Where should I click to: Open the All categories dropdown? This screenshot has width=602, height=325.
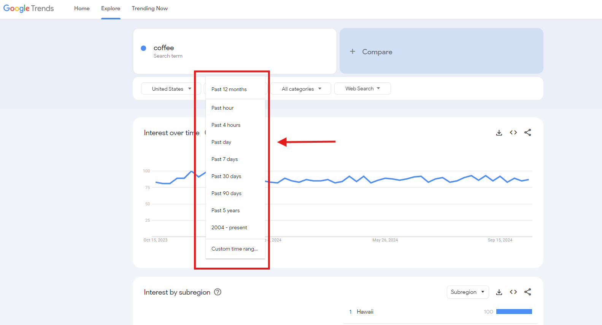click(301, 88)
